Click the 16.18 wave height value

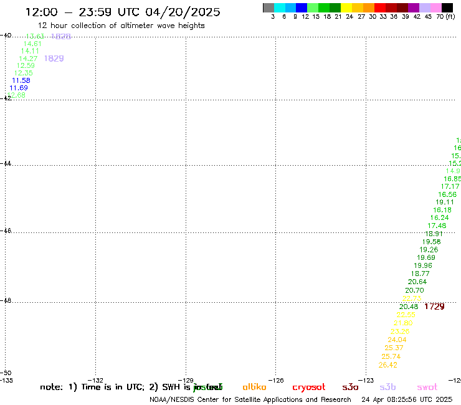[442, 210]
